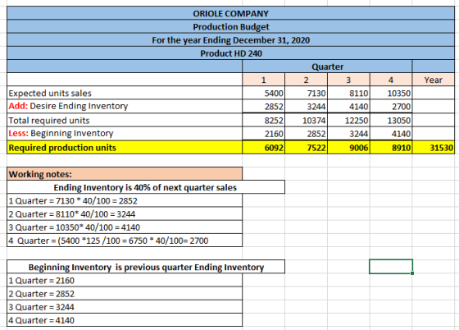
Task: Click the '4 Quarter = (5400 *125 /100' note
Action: 125,241
